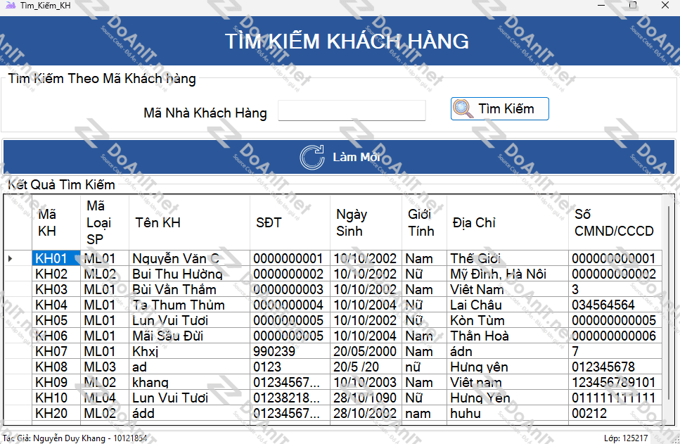The height and width of the screenshot is (444, 680).
Task: Click the birth date cell 28/10/2002
Action: click(x=366, y=414)
